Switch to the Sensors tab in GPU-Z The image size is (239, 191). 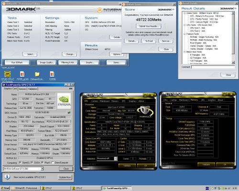pos(22,89)
